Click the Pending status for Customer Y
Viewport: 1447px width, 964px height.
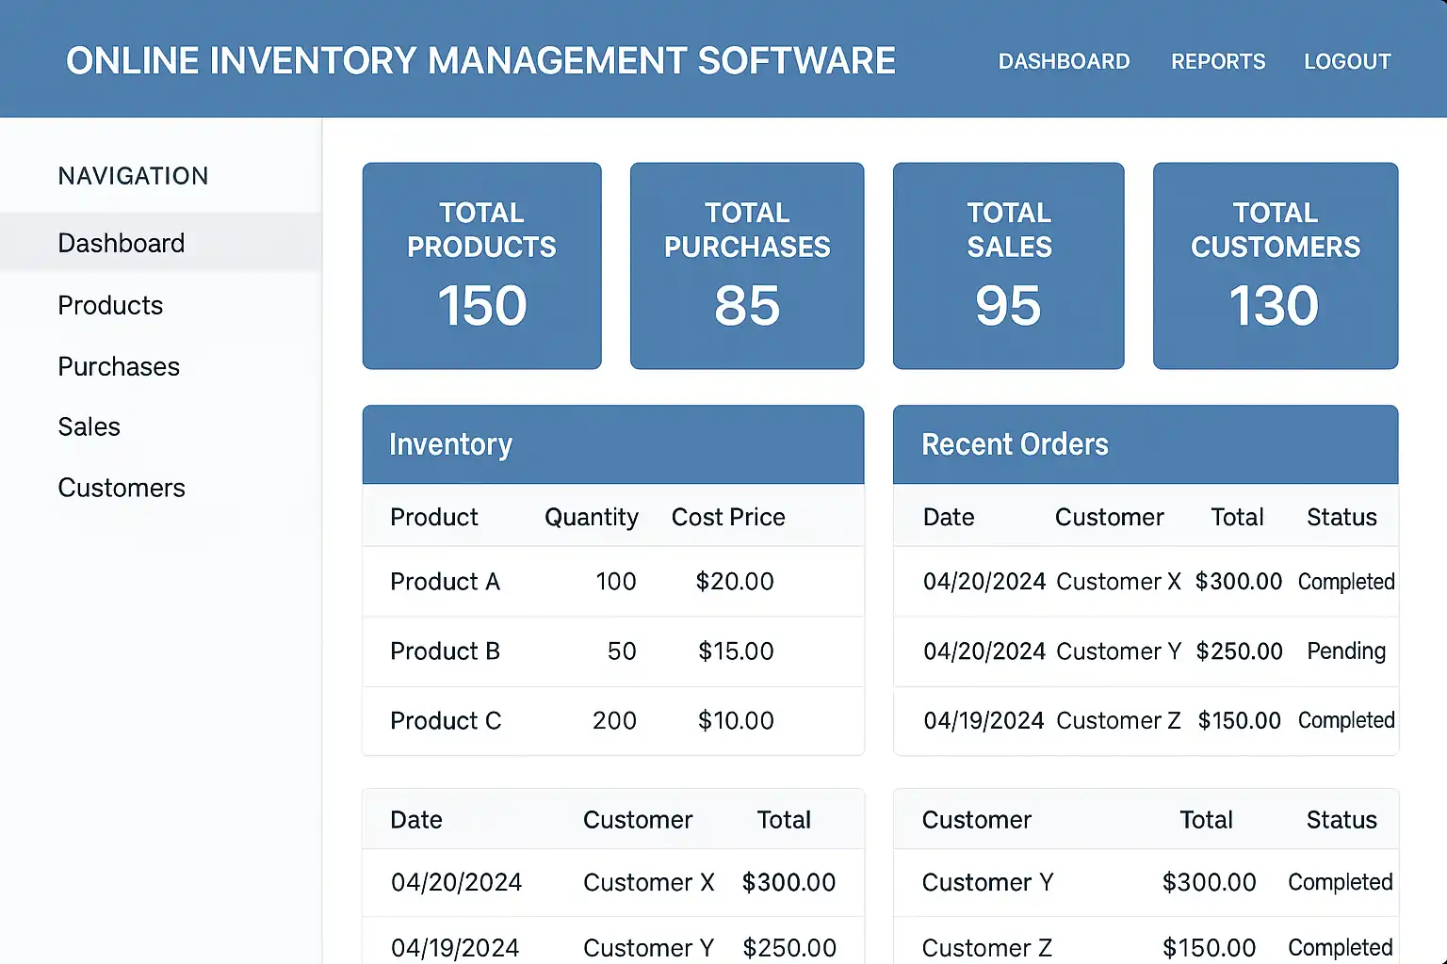(1345, 651)
